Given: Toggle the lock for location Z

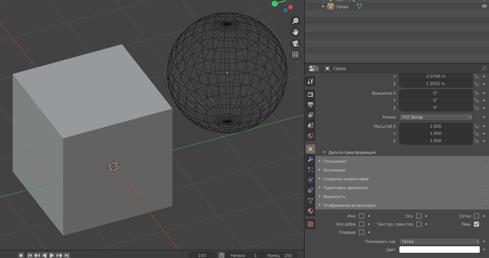Looking at the screenshot, I should 476,84.
